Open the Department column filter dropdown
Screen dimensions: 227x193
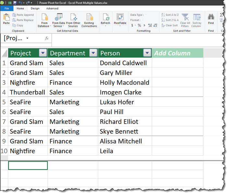pyautogui.click(x=93, y=53)
